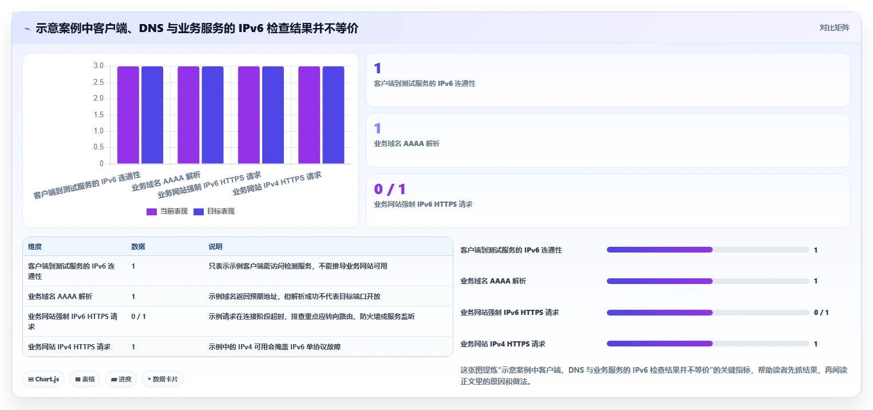This screenshot has height=410, width=873.
Task: Click the 0.5 y-axis tick label
Action: click(x=98, y=148)
